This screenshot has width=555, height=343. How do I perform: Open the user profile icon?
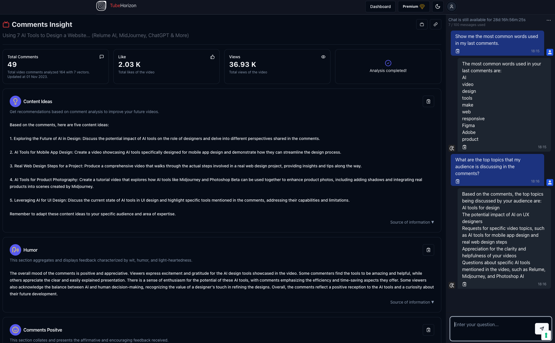tap(452, 7)
